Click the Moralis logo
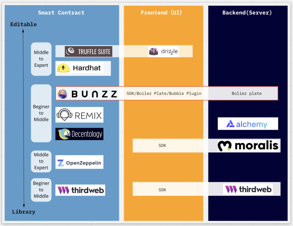Viewport: 293px width, 226px height. [248, 146]
